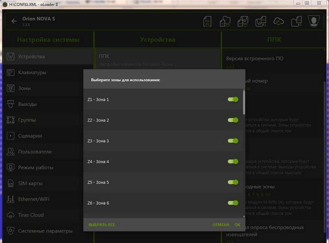This screenshot has width=329, height=243.
Task: Click the device-to-XML read icon in toolbar
Action: pyautogui.click(x=261, y=21)
